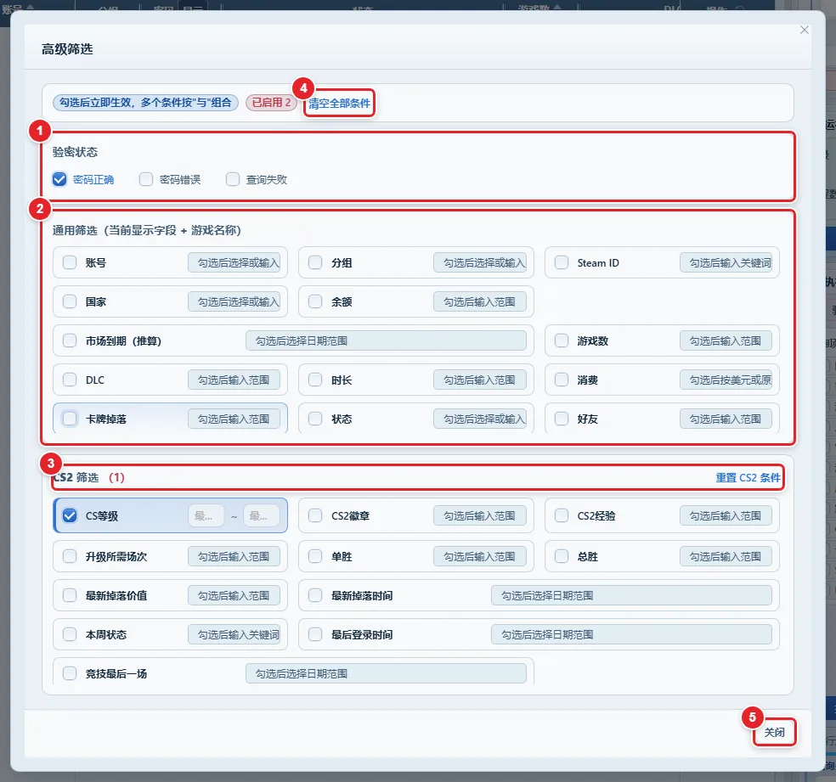Enable the 游戏数 filter checkbox
This screenshot has width=836, height=782.
point(562,341)
